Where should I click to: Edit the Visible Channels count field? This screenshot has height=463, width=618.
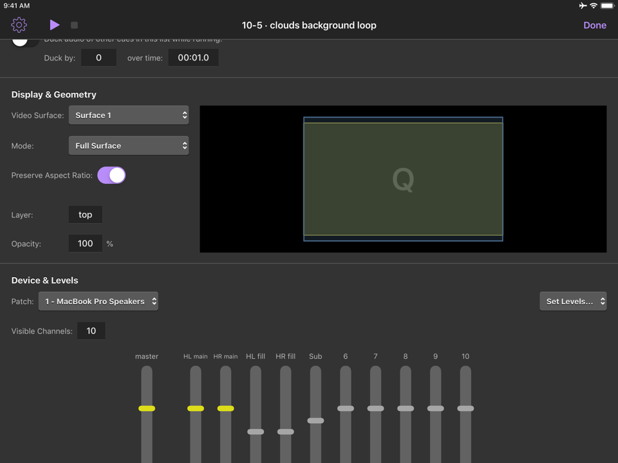click(x=91, y=331)
